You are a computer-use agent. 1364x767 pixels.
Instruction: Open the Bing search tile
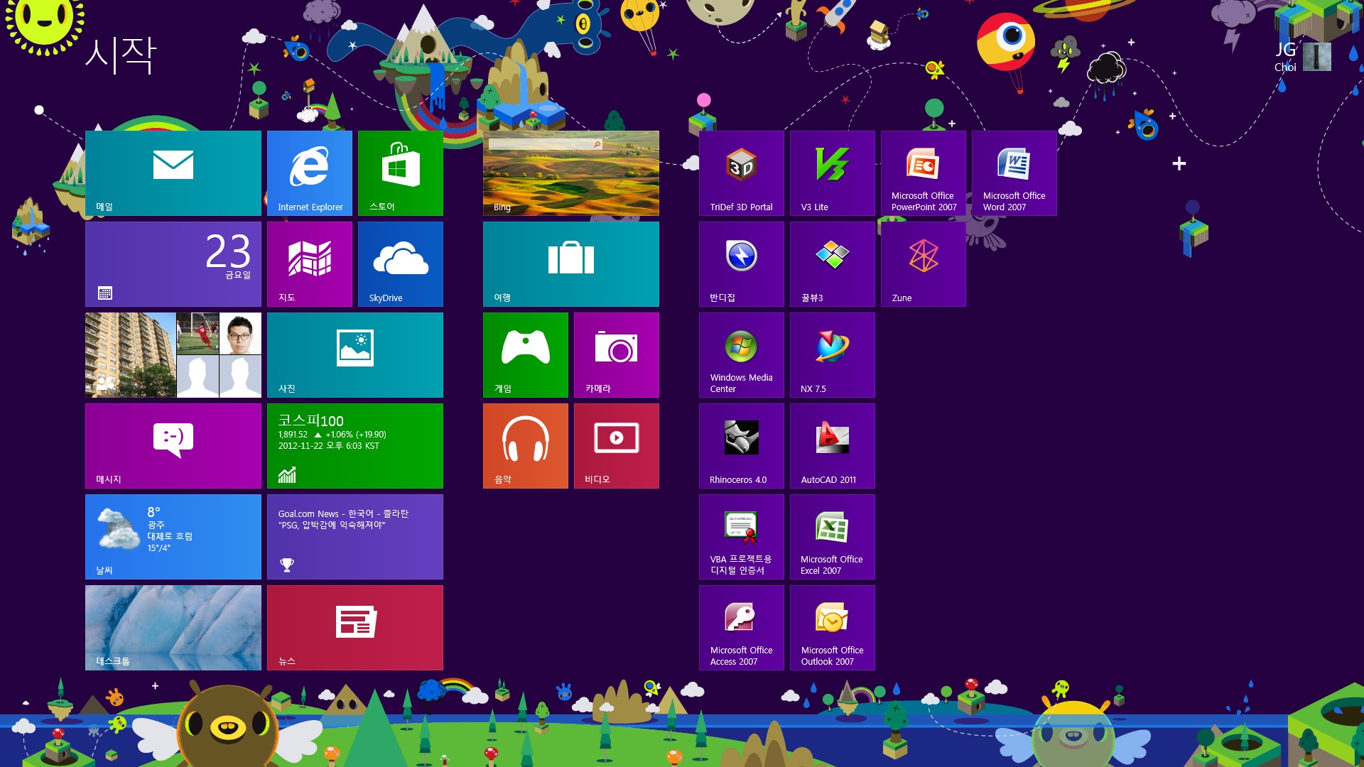571,173
